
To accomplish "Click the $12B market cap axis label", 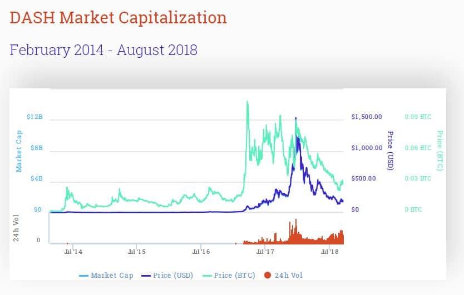I will 34,117.
